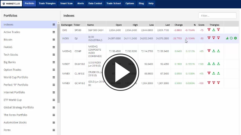The height and width of the screenshot is (135, 241).
Task: Click the daily red triangle in DJI row
Action: (x=209, y=38)
